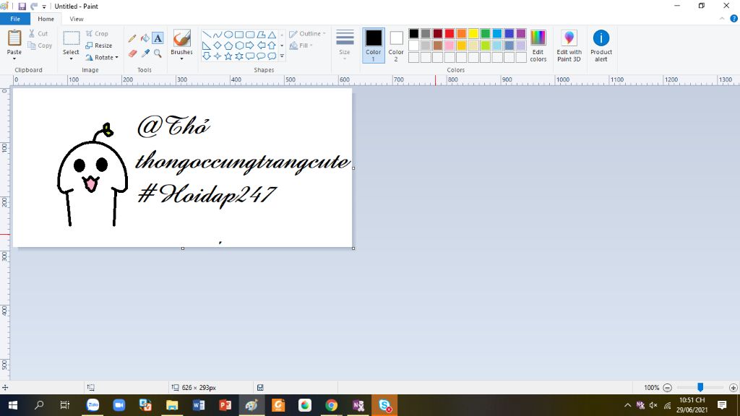Click the Crop command

pyautogui.click(x=97, y=33)
